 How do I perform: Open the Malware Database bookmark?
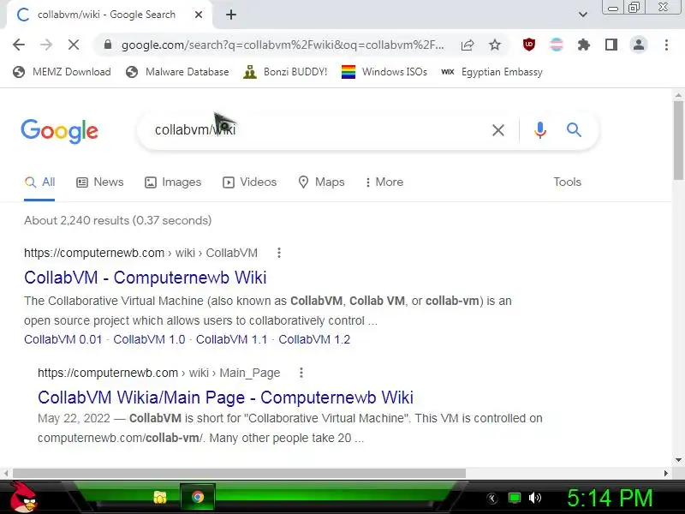177,72
